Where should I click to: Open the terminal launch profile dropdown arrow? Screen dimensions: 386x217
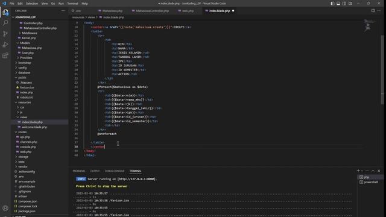point(362,171)
